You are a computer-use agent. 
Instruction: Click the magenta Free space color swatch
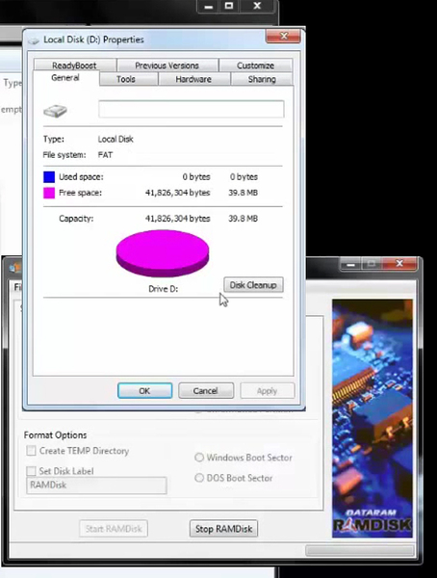[49, 193]
